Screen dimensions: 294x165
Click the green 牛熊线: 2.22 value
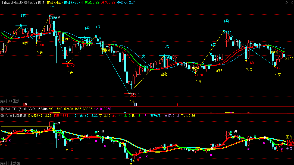(x=90, y=2)
